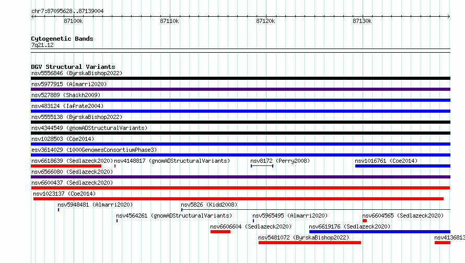Screen dimensions: 465x263
Task: Select the black bar under nsv5555138
Action: 240,122
